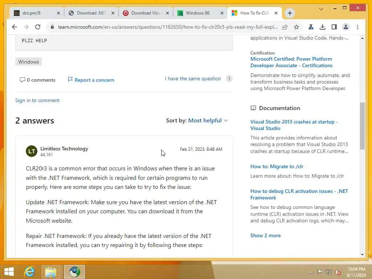Click the address bar URL field
The image size is (372, 279).
pos(167,27)
